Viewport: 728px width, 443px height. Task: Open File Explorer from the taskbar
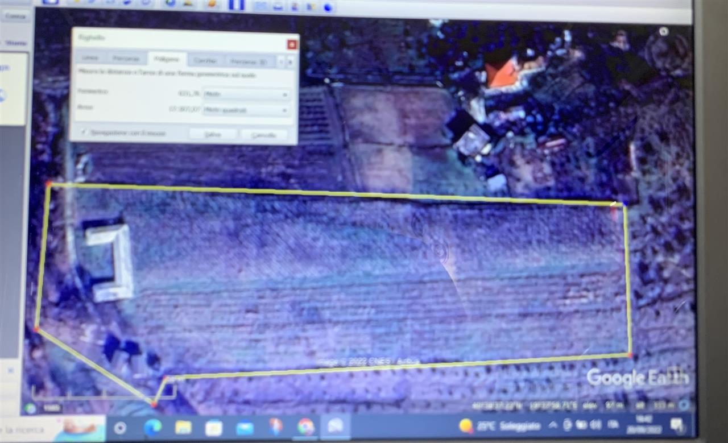(x=183, y=427)
